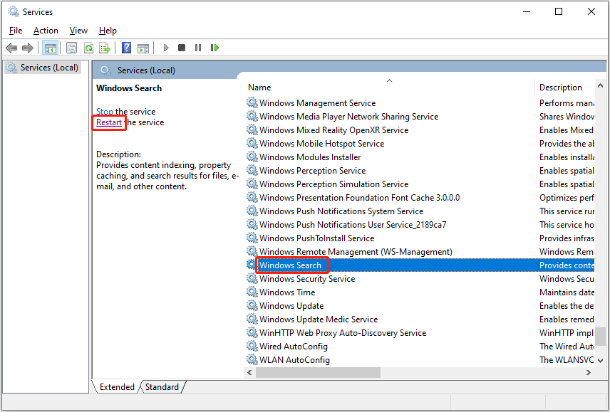The height and width of the screenshot is (412, 610).
Task: Sort by the Description column header
Action: point(564,88)
